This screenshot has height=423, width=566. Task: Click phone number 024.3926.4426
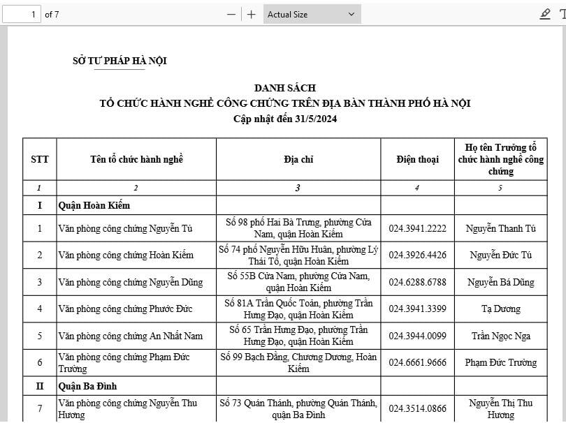coord(417,255)
